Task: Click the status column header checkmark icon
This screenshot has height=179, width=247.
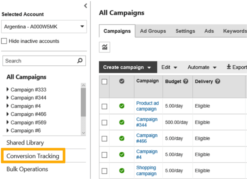Action: 122,81
